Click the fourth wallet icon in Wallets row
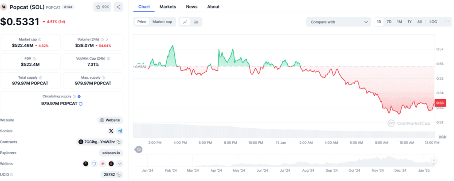 [111, 164]
